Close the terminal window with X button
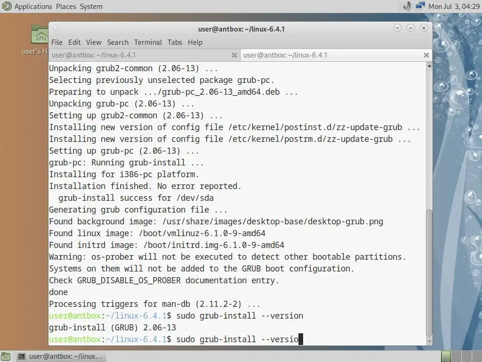This screenshot has height=362, width=482. (424, 28)
